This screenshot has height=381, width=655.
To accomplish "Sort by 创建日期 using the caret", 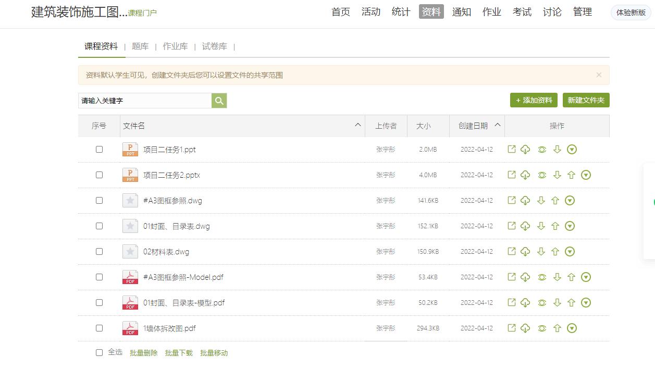I will tap(498, 125).
